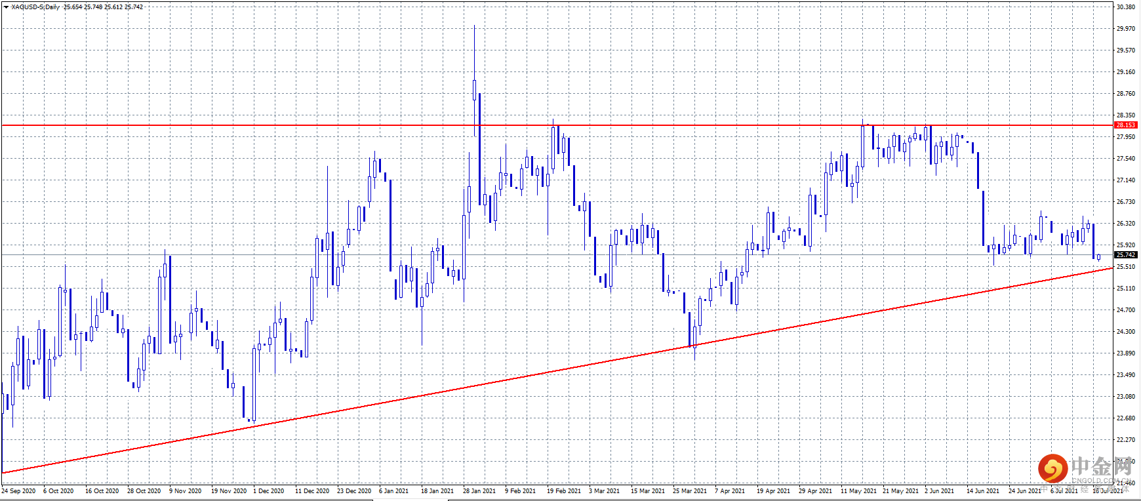Select the high price 25.748 in header
The height and width of the screenshot is (501, 1141).
(93, 7)
